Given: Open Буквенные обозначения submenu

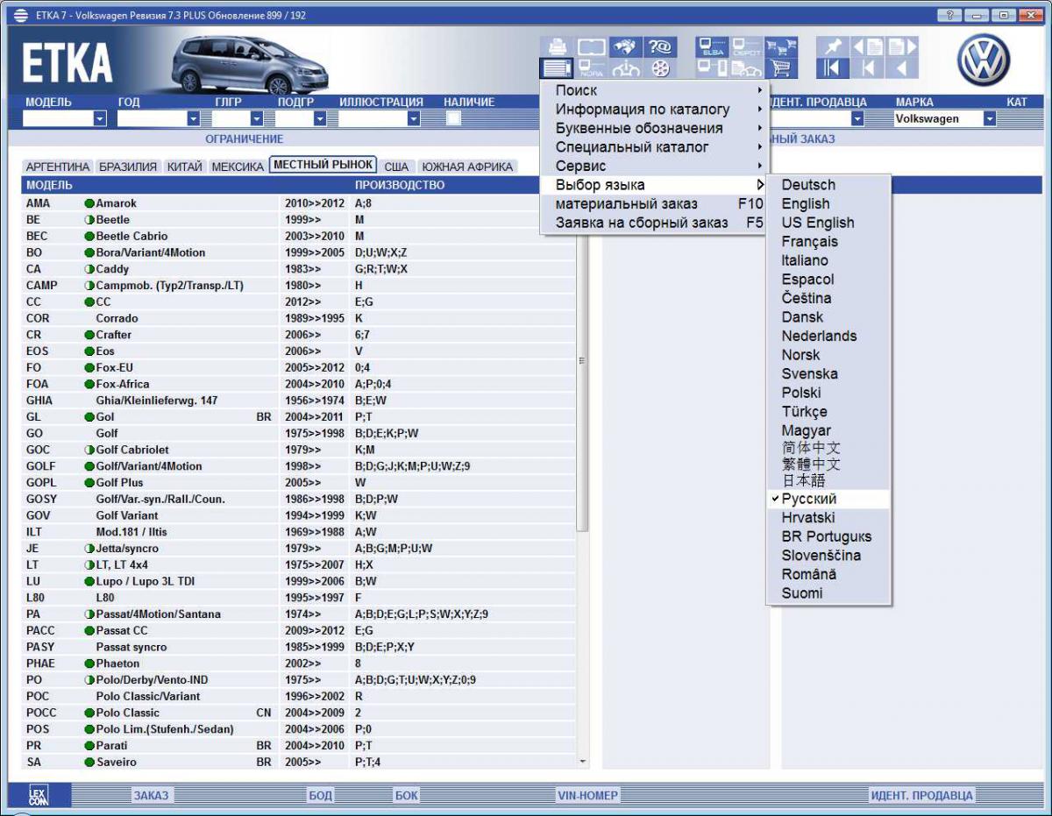Looking at the screenshot, I should click(655, 128).
